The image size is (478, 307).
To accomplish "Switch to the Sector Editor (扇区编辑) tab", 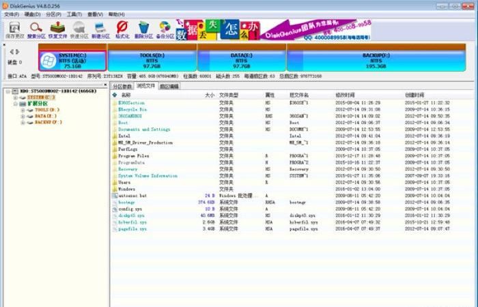I will click(x=169, y=87).
